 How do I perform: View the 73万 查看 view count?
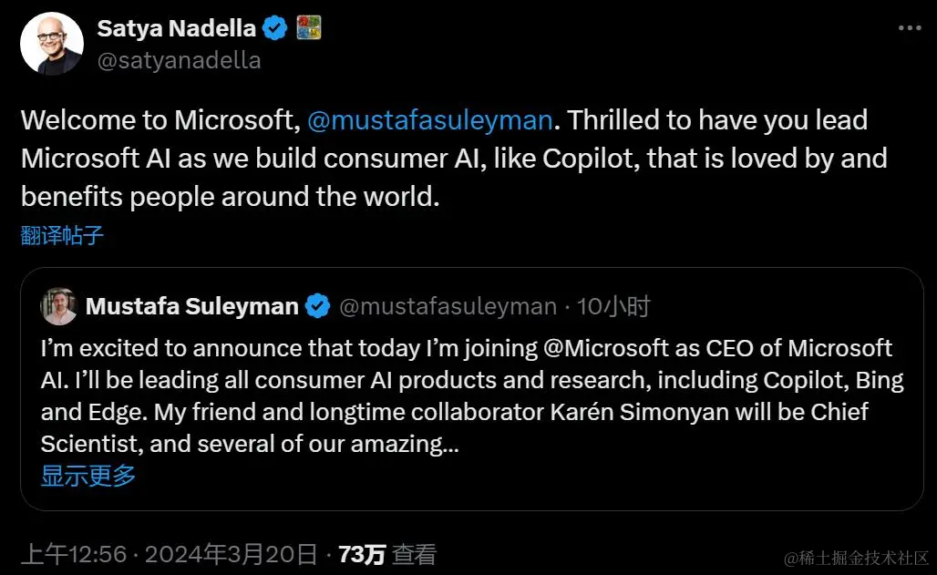[x=386, y=554]
